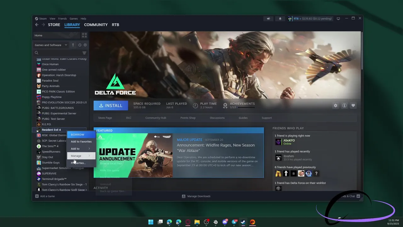Viewport: 403px width, 227px height.
Task: Choose Properties in context menu
Action: click(x=81, y=163)
